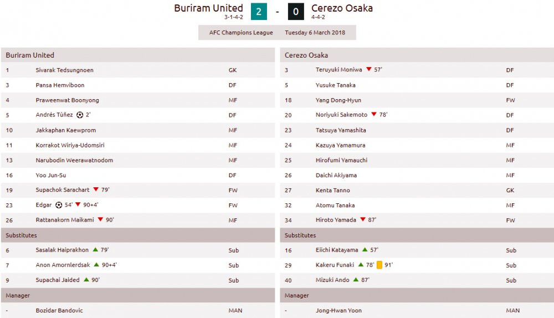The height and width of the screenshot is (318, 554).
Task: Click green sub-on arrow beside Sasalak Haiprakhon
Action: pos(95,250)
